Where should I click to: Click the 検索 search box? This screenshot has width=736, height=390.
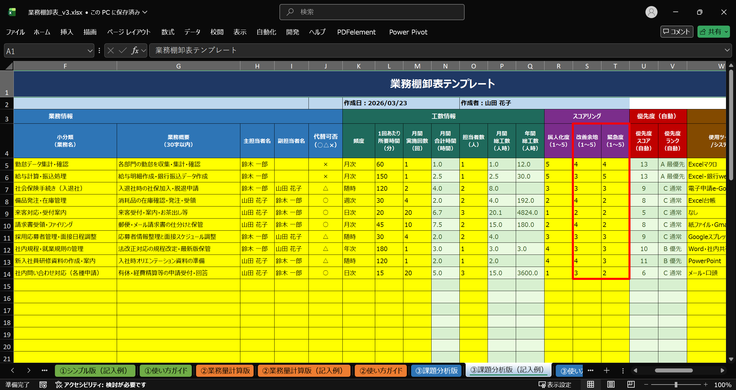[372, 12]
